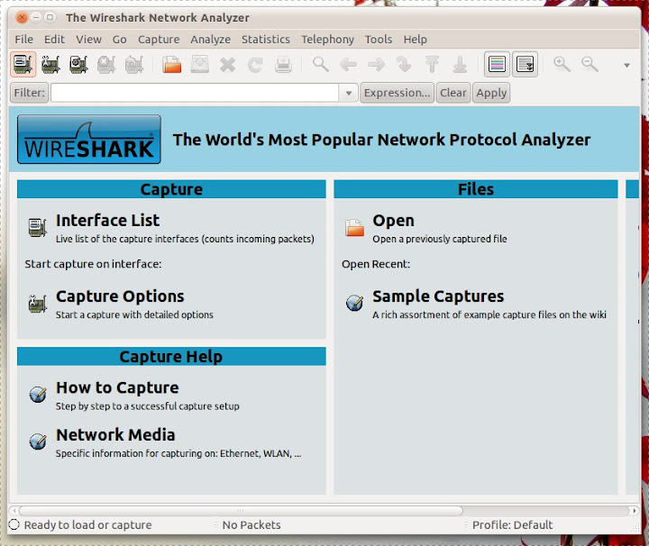Click the Open folder icon in Files
Image resolution: width=649 pixels, height=546 pixels.
point(355,227)
